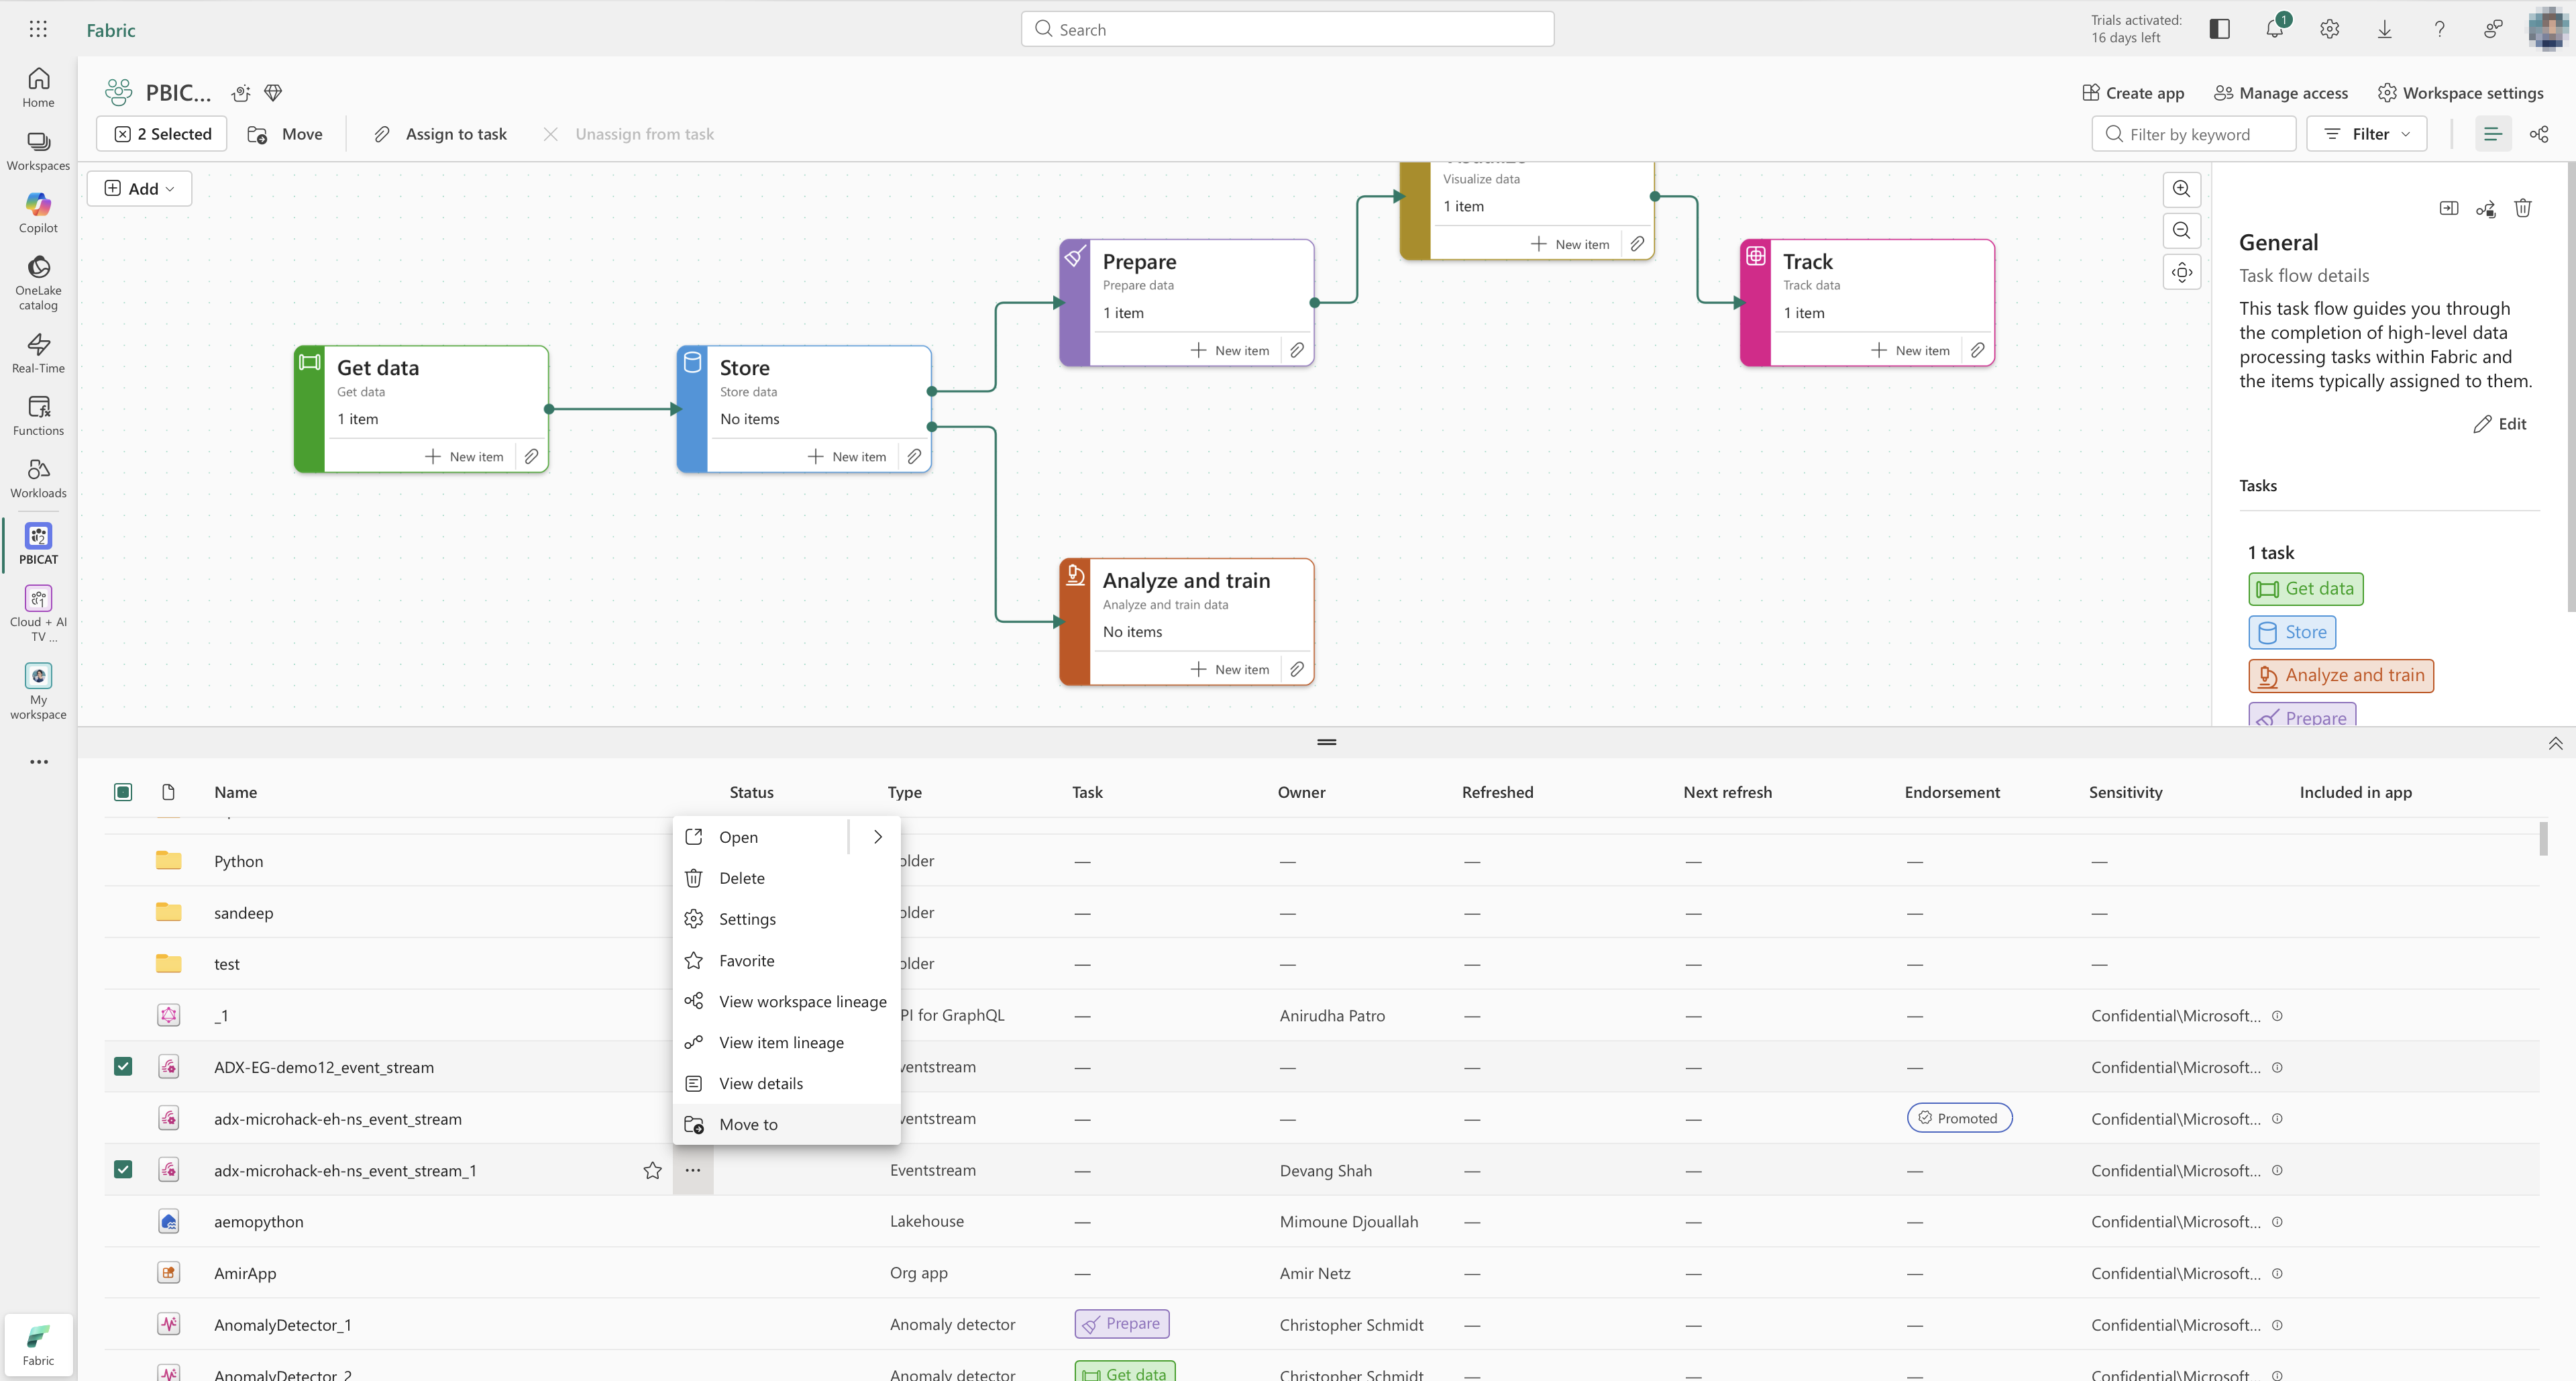The width and height of the screenshot is (2576, 1381).
Task: Select the Store task tag
Action: [x=2292, y=632]
